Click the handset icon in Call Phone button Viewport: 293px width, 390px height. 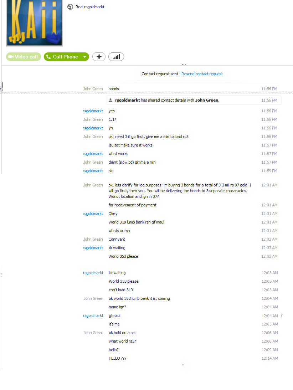click(48, 57)
